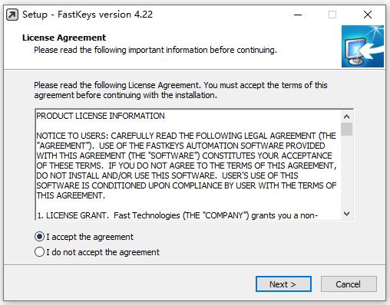Image resolution: width=390 pixels, height=305 pixels.
Task: Click the license text scroll-down arrow
Action: (347, 214)
